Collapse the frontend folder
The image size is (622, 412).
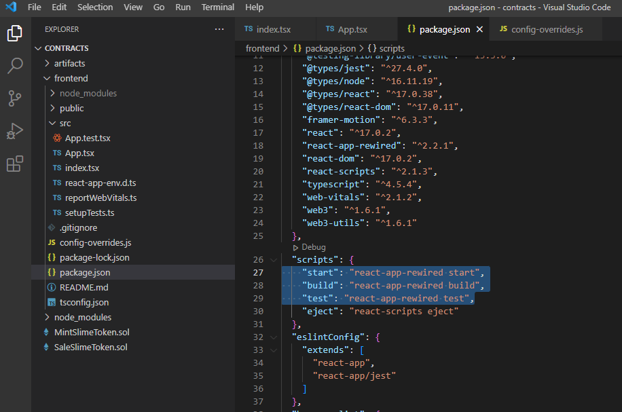click(x=48, y=78)
